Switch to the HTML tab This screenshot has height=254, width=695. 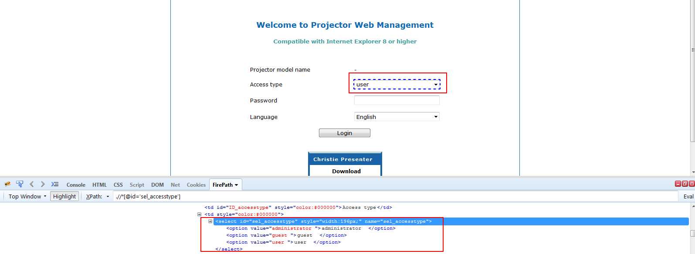coord(99,185)
